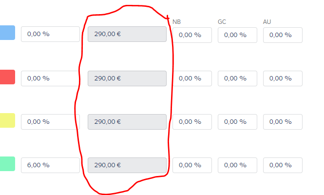
Task: Click the GC percentage field in yellow row
Action: click(237, 121)
